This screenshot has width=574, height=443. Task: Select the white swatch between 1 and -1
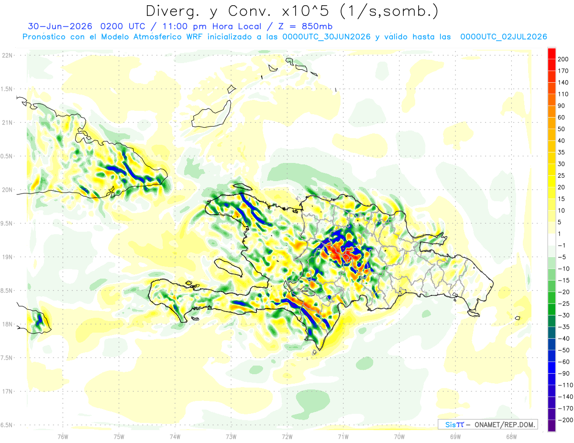click(552, 239)
